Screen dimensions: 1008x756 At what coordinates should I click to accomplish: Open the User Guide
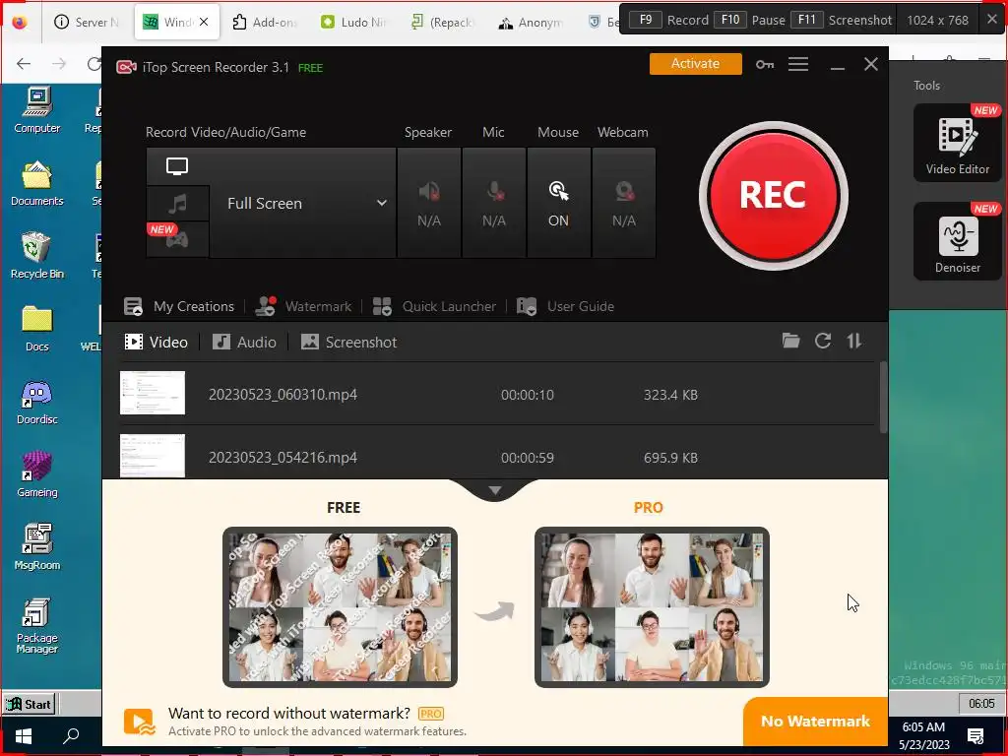(x=566, y=307)
